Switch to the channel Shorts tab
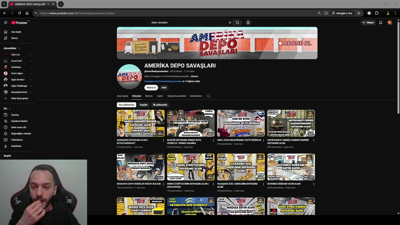The width and height of the screenshot is (400, 225). (149, 96)
